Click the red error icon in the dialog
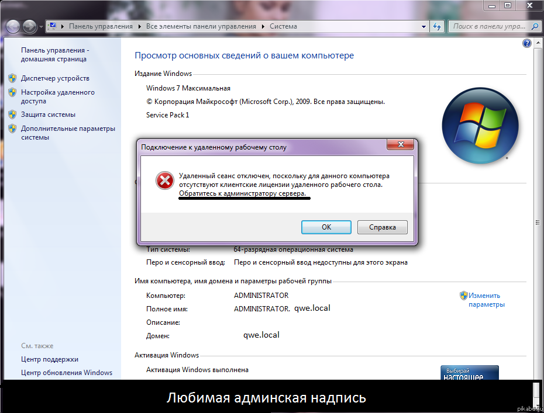544x413 pixels. [164, 181]
